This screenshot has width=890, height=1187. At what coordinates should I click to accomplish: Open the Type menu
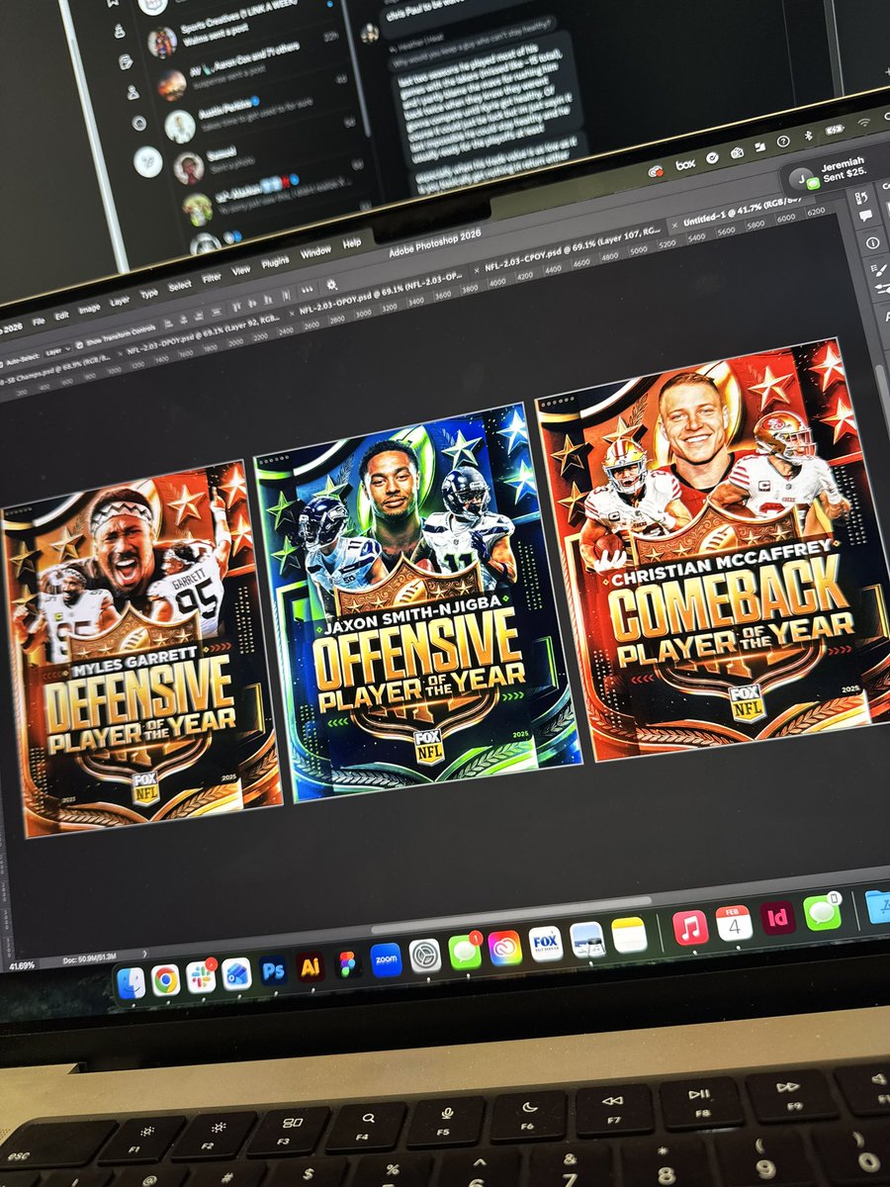tap(148, 295)
